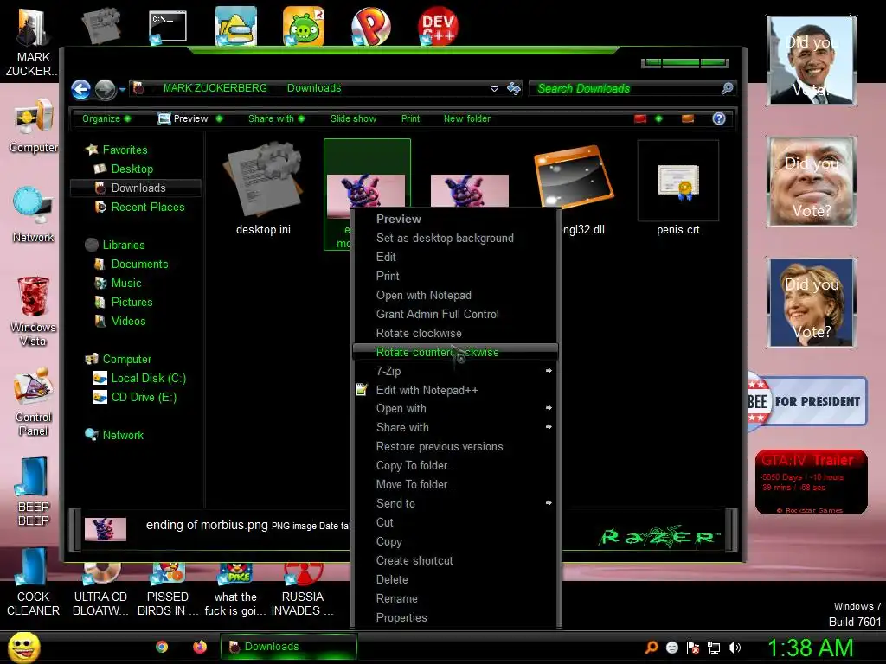886x664 pixels.
Task: Choose Delete in context menu
Action: 392,579
